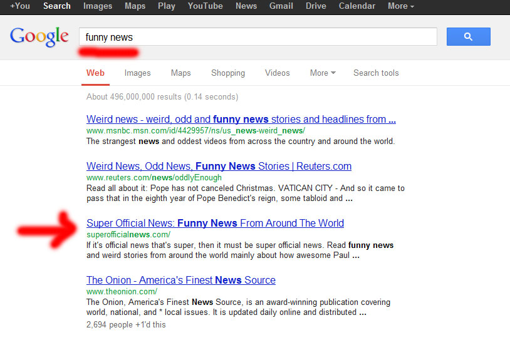The image size is (510, 345).
Task: Open Gmail from the top bar
Action: coord(281,6)
